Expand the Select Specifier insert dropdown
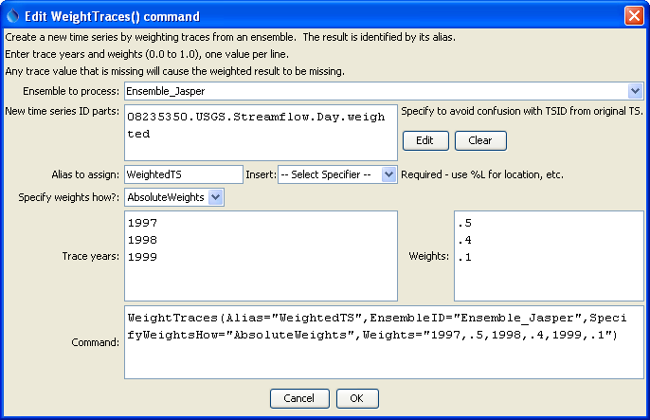This screenshot has height=420, width=650. pos(388,174)
